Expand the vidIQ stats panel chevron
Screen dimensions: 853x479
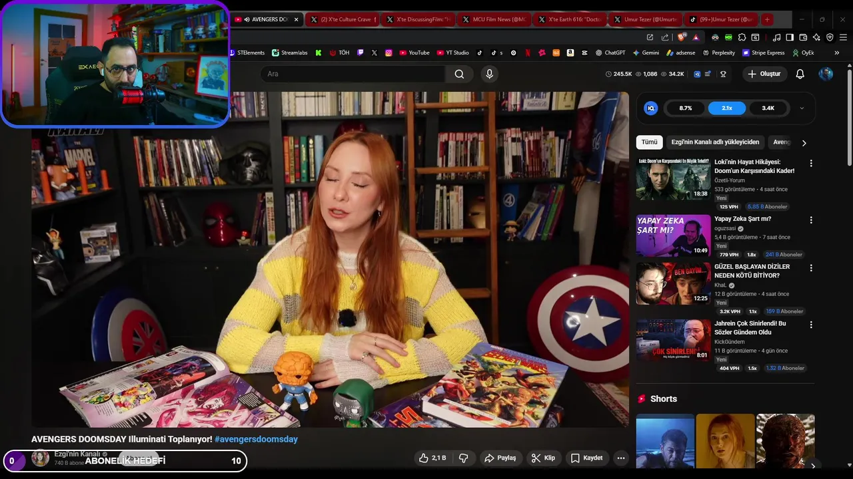(802, 108)
